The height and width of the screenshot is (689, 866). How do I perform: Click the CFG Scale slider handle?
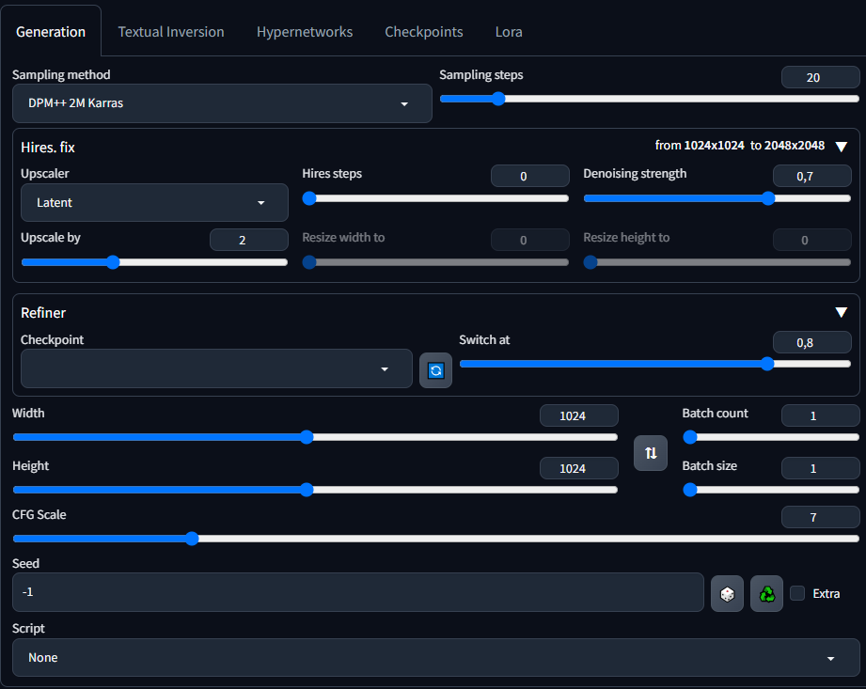click(x=192, y=539)
